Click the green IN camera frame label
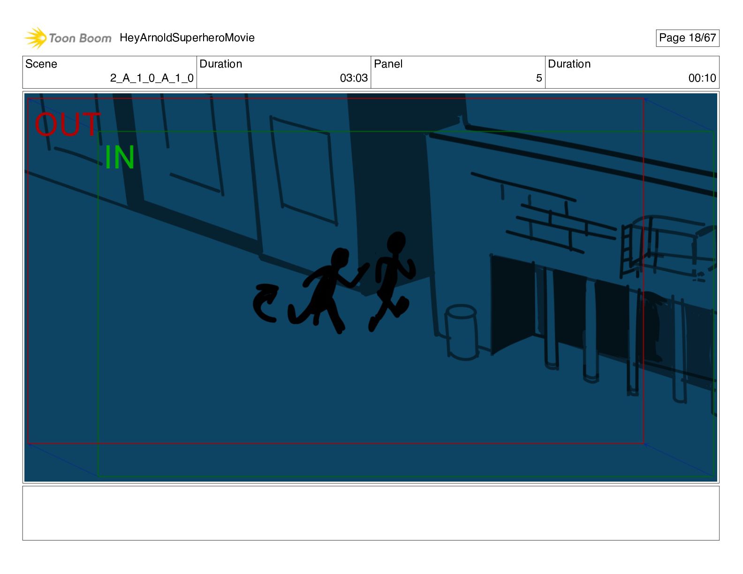This screenshot has width=743, height=574. pos(120,157)
